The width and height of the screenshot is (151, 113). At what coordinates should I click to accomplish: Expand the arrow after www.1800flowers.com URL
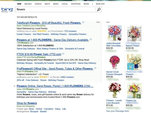(40, 89)
